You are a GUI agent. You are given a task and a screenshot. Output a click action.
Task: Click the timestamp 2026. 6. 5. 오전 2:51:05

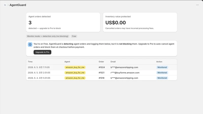pyautogui.click(x=39, y=73)
